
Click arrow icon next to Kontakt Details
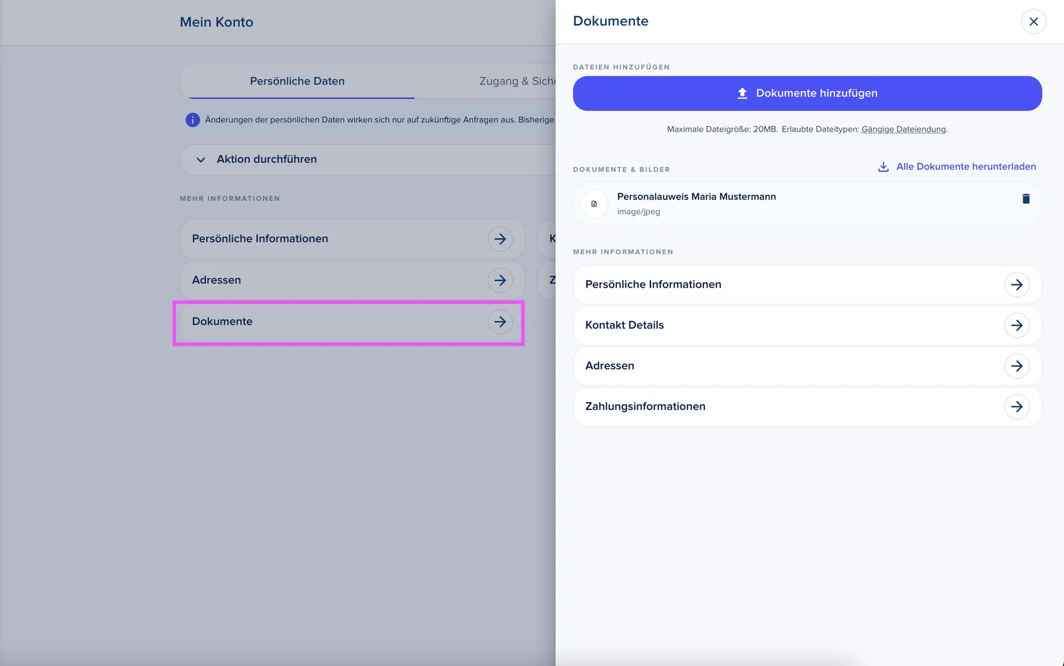click(x=1017, y=325)
